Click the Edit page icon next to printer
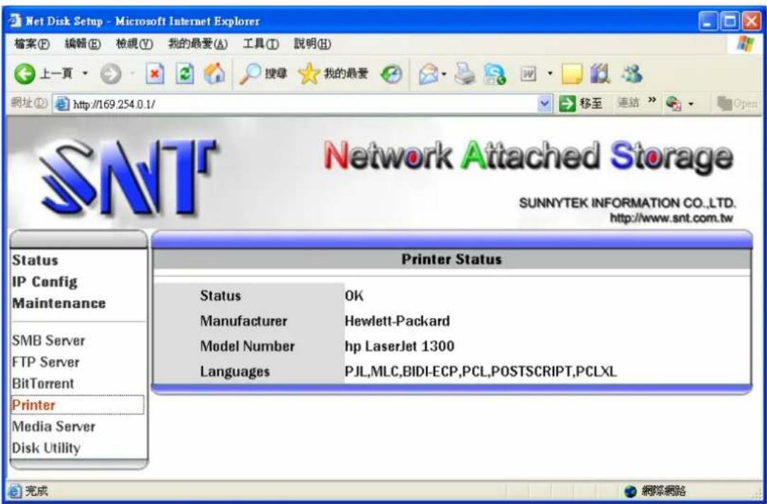The width and height of the screenshot is (767, 504). (x=495, y=75)
